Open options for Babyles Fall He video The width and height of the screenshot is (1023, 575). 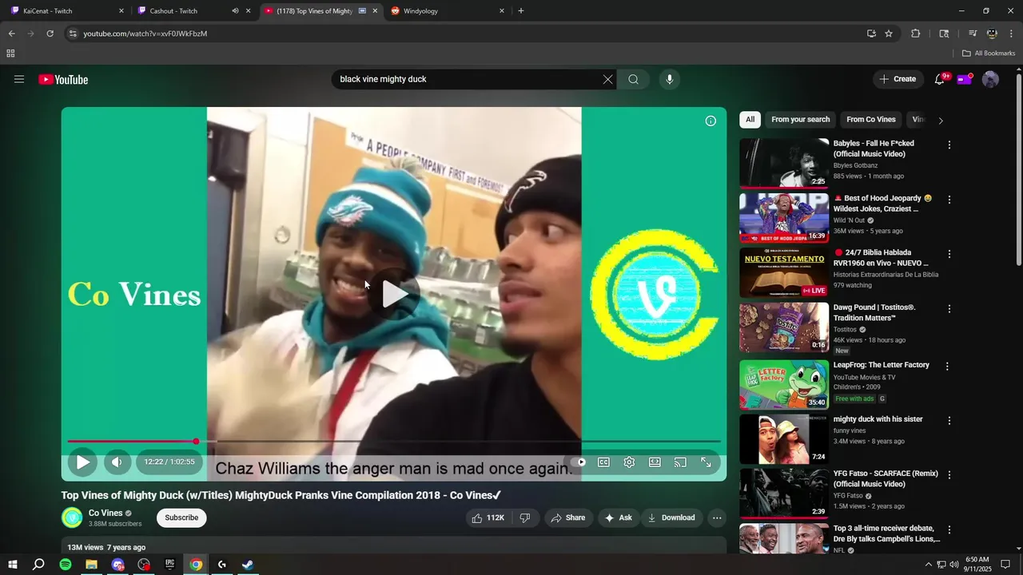point(949,145)
